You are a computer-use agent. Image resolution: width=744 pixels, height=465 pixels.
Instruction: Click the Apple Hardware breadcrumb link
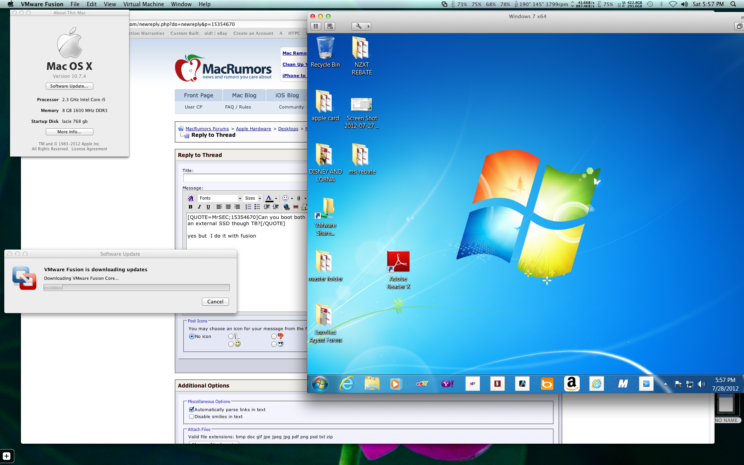(253, 129)
